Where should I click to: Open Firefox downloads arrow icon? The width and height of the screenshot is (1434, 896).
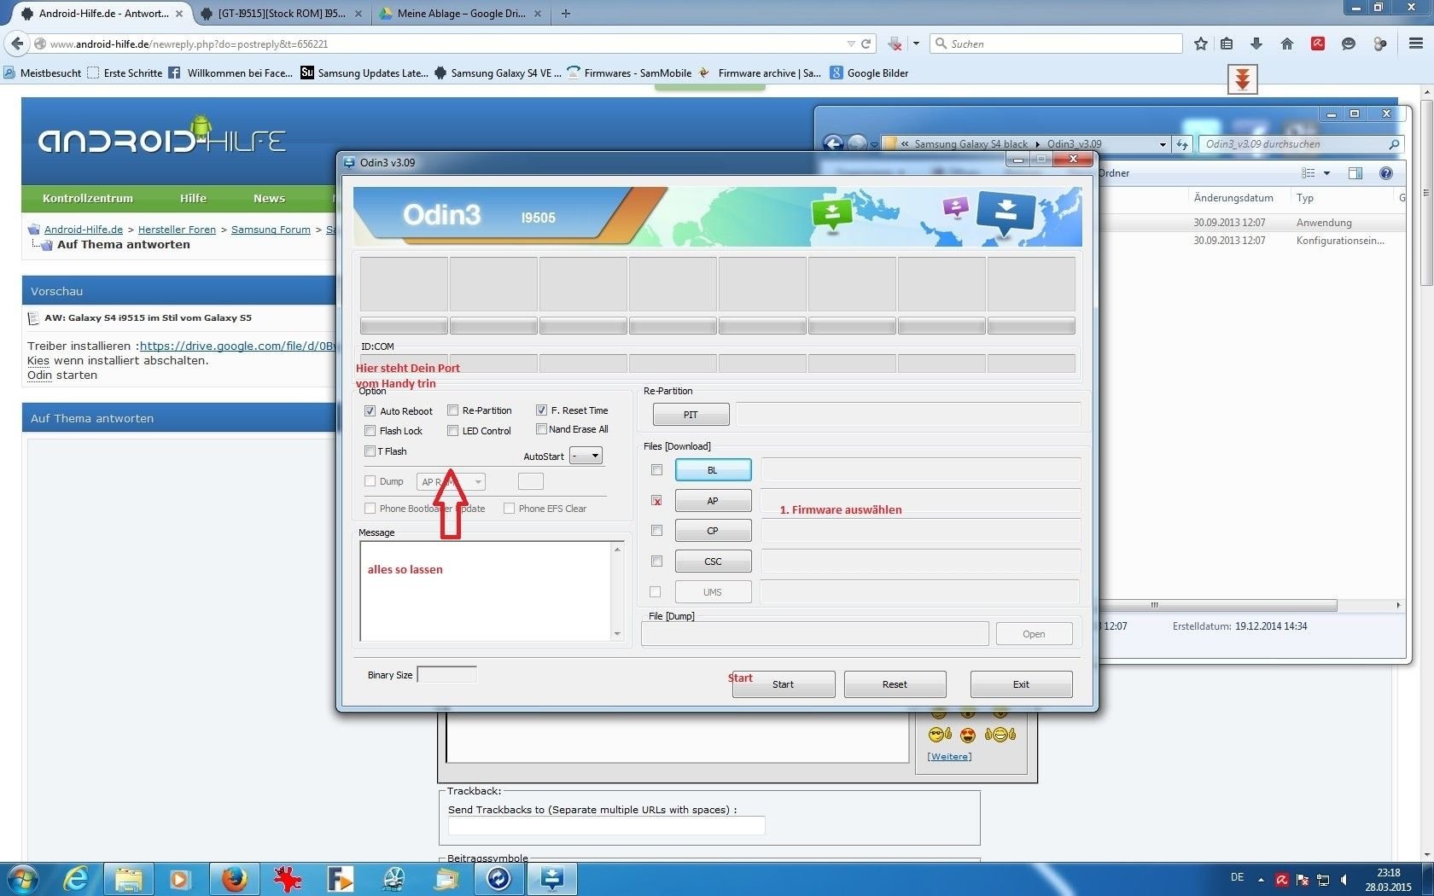pos(1256,44)
